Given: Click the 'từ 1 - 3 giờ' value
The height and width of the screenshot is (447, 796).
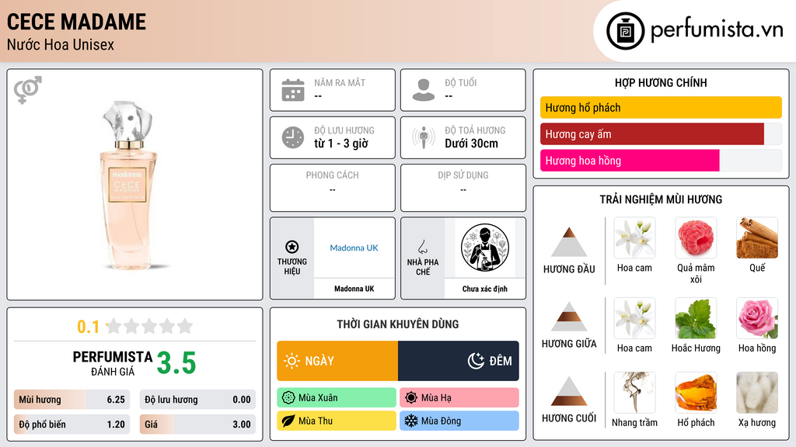Looking at the screenshot, I should click(x=341, y=144).
